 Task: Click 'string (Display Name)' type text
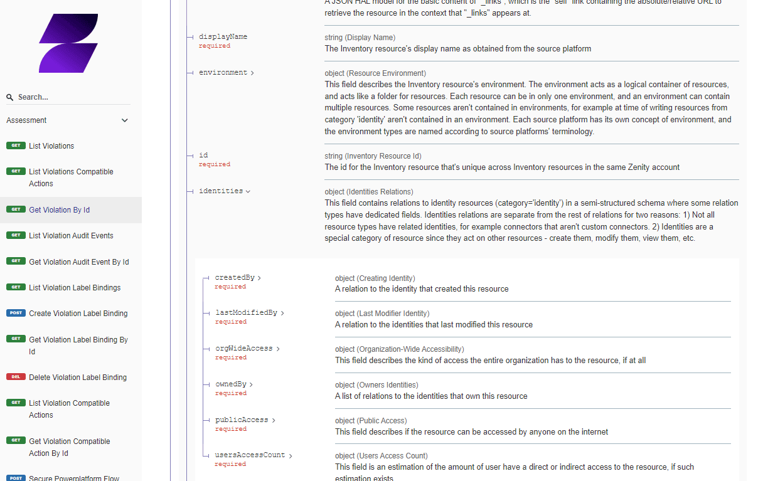pyautogui.click(x=360, y=38)
